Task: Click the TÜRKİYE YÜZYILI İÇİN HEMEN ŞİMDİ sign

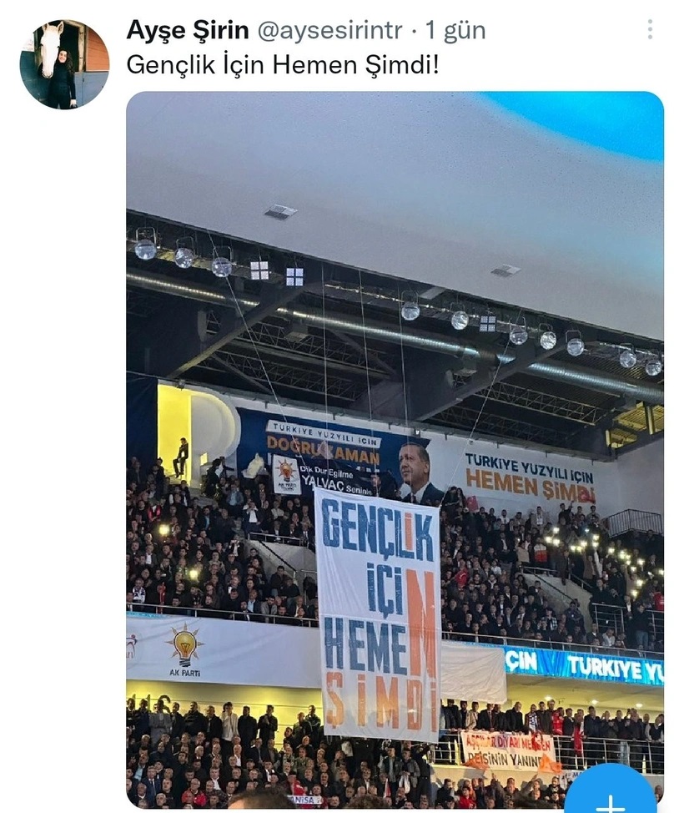Action: (x=530, y=478)
